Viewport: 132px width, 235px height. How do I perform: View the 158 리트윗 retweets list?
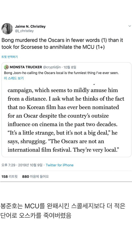pos(10,176)
